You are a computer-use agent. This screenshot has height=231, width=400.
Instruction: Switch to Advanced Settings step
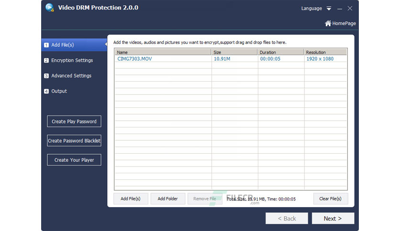point(71,75)
